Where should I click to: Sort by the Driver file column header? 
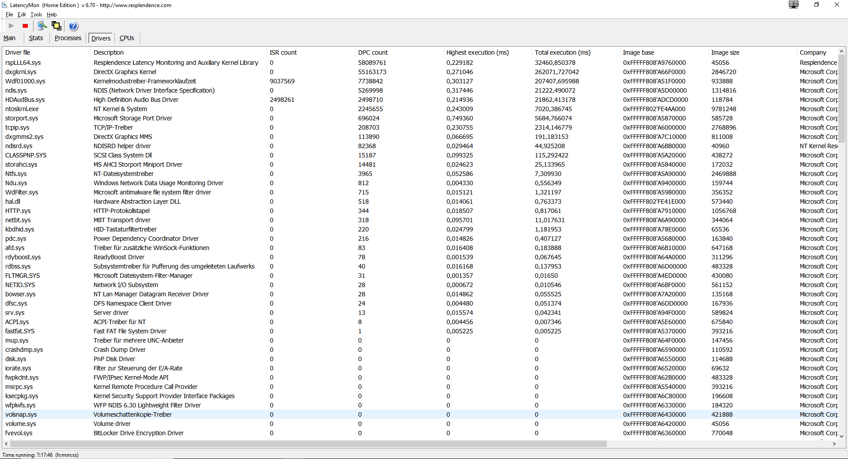click(46, 52)
